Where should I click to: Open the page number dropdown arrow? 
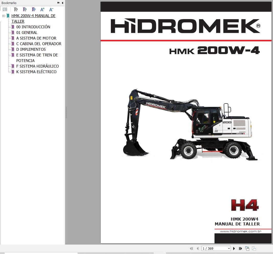(229, 248)
